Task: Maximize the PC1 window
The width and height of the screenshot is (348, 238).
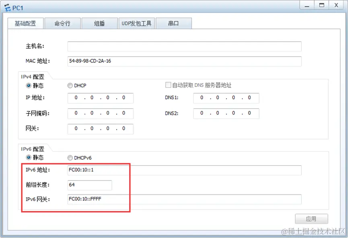Action: pos(321,5)
